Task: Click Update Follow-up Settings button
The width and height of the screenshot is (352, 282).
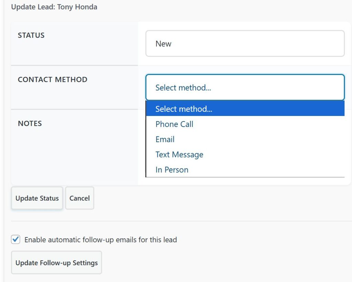Action: (56, 263)
